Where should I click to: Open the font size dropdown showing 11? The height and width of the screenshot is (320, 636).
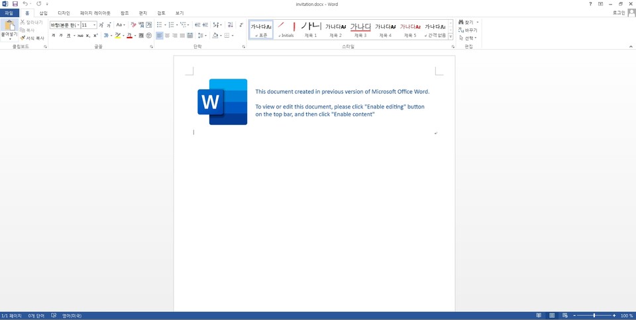[95, 25]
